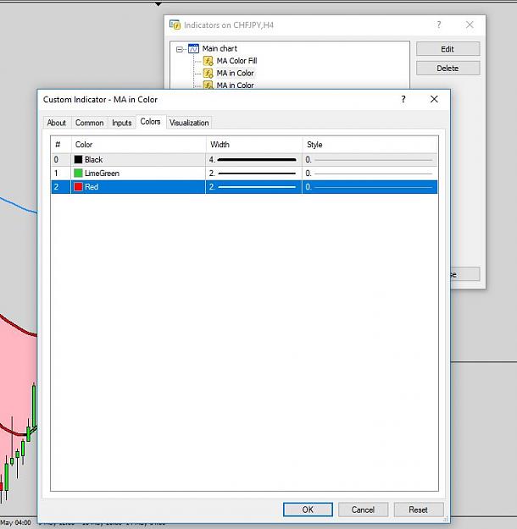
Task: Click Indicators window title bar icon
Action: [x=175, y=25]
